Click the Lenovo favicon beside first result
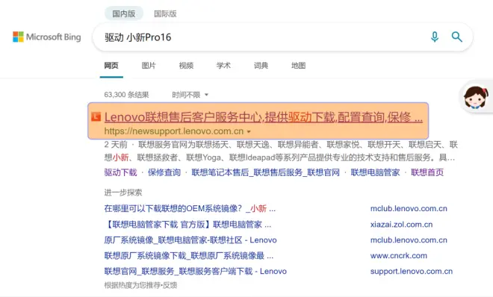Screen dimensions: 493x297 tap(96, 117)
